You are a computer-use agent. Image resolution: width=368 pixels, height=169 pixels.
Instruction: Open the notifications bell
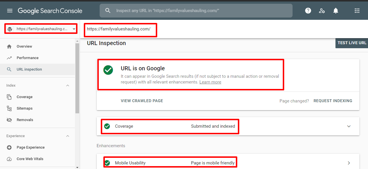[x=336, y=11]
